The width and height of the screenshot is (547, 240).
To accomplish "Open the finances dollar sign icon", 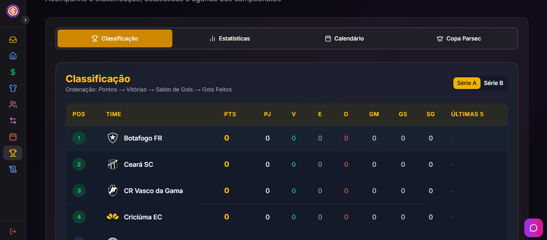I will point(13,72).
